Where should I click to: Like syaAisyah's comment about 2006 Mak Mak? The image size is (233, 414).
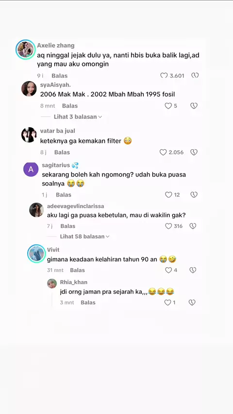(x=168, y=106)
